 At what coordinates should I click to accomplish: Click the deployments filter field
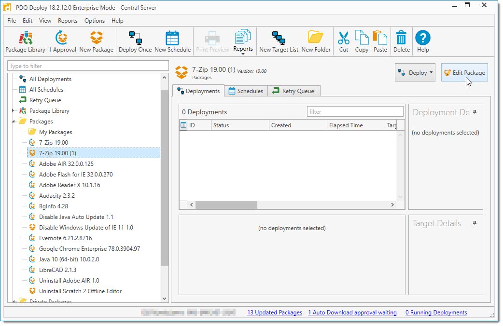point(355,111)
